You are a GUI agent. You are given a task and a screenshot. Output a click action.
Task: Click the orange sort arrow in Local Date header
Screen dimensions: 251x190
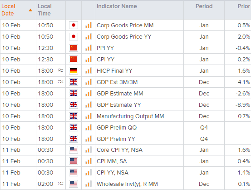(x=30, y=10)
